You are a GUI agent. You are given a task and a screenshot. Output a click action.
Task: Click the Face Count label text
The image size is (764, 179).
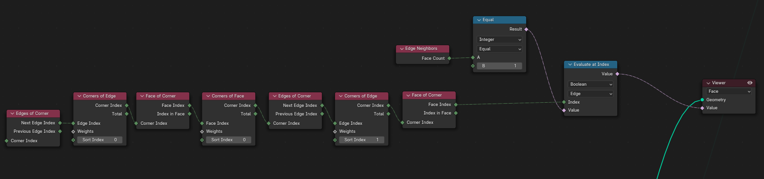click(433, 58)
